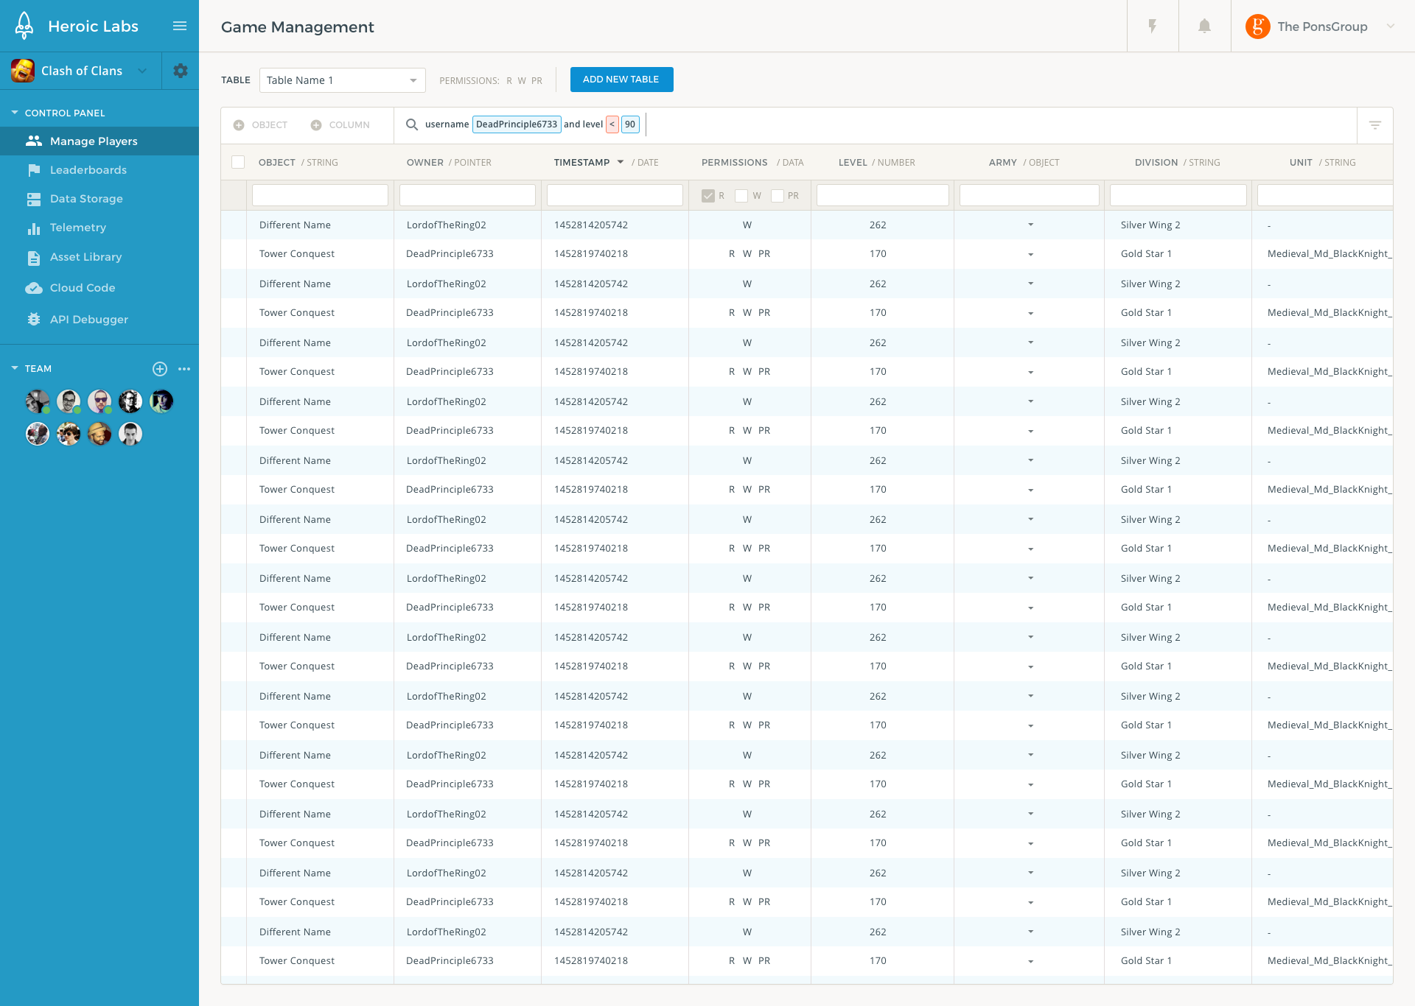The image size is (1415, 1006).
Task: Click the Add New Table button
Action: click(621, 80)
